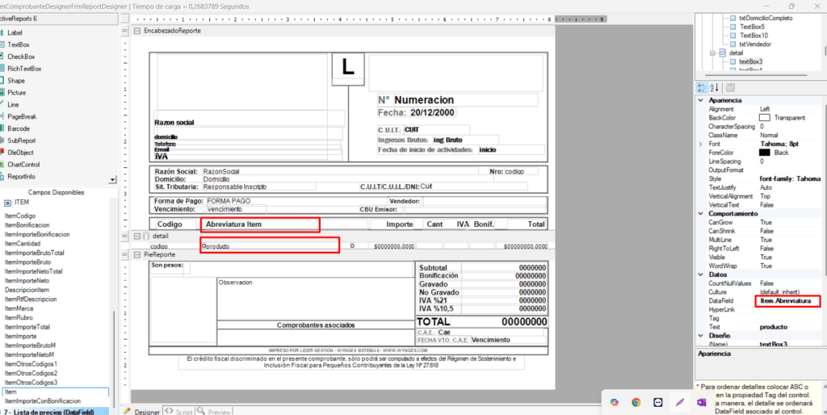
Task: Expand the Font property group
Action: click(x=701, y=143)
